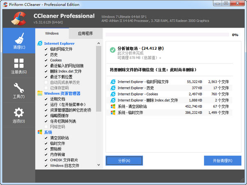This screenshot has width=247, height=185.
Task: Switch to the Windows tab
Action: click(x=52, y=33)
